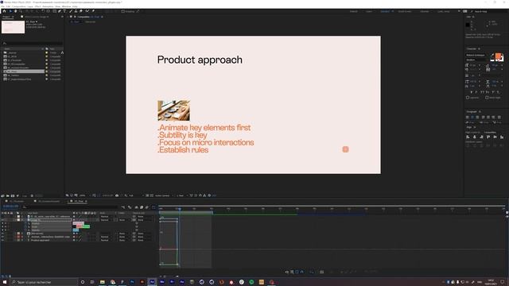
Task: Open the font style dropdown in Character panel
Action: pos(476,60)
